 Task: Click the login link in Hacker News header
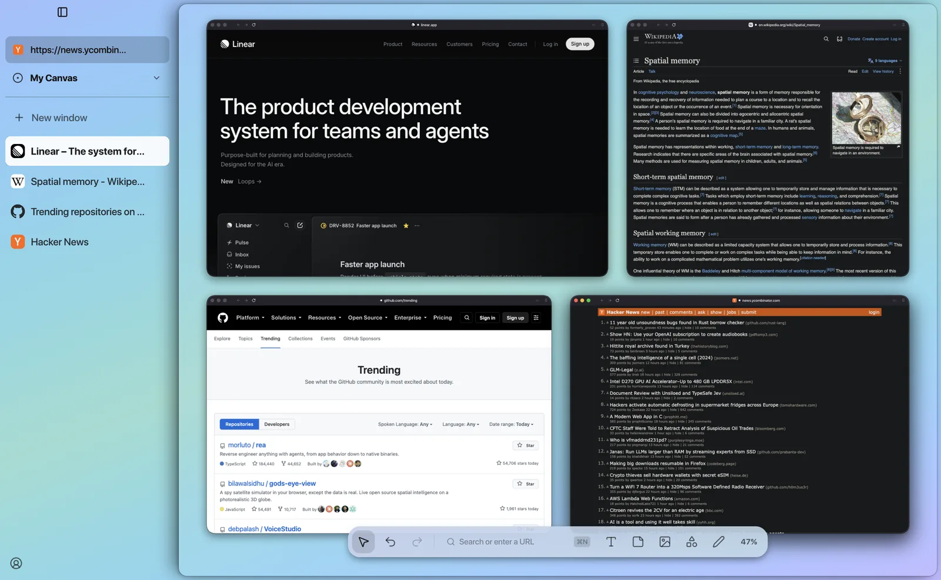coord(874,312)
